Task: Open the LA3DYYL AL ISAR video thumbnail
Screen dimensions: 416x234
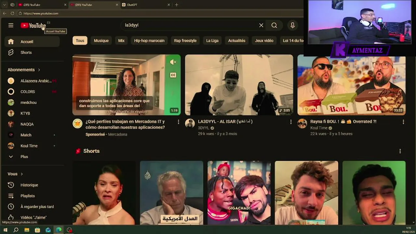Action: click(239, 85)
